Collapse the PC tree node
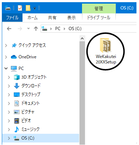This screenshot has height=145, width=139. (x=6, y=69)
